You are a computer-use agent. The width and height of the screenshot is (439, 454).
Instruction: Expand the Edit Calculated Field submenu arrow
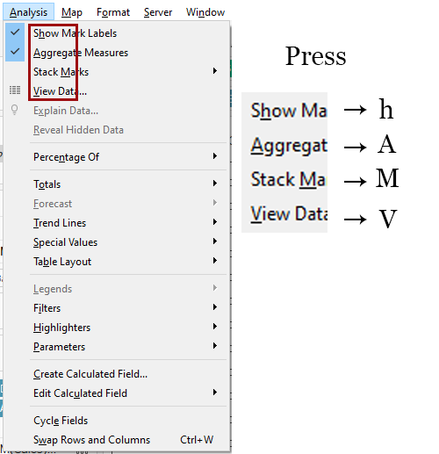click(215, 393)
